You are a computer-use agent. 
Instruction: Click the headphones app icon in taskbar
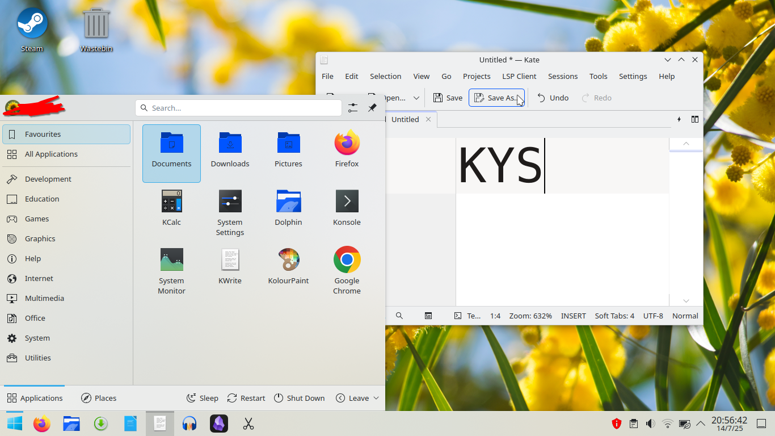(189, 424)
